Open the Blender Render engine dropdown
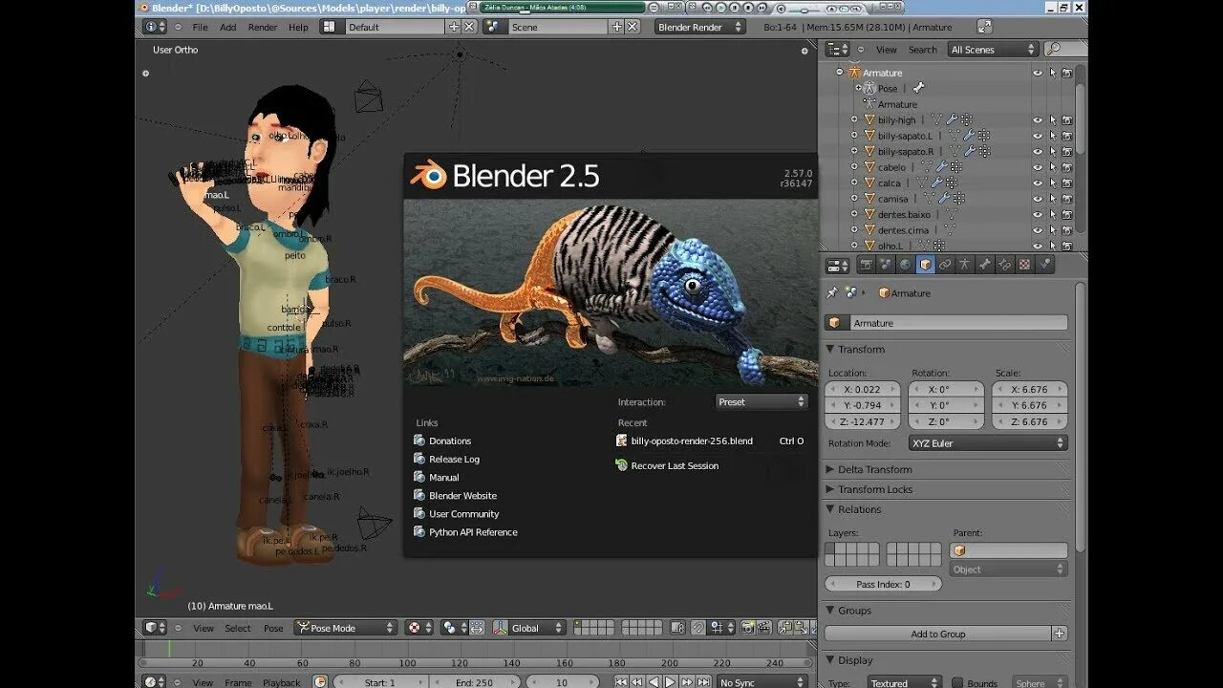The width and height of the screenshot is (1223, 688). 699,27
